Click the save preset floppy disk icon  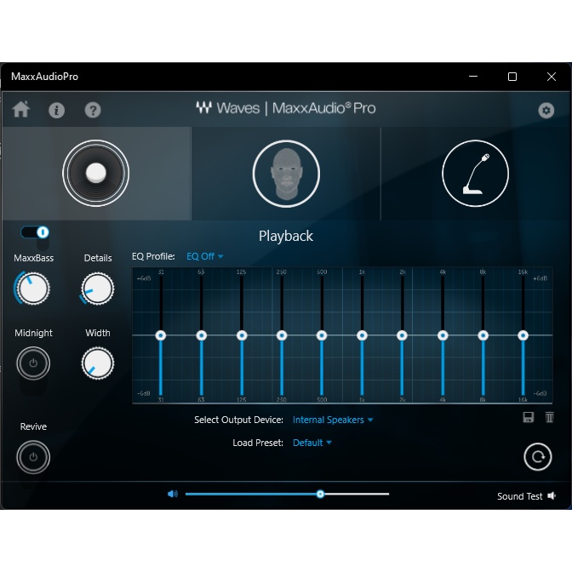coord(528,417)
